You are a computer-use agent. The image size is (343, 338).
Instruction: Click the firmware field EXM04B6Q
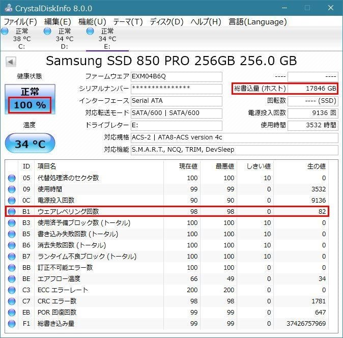point(177,76)
